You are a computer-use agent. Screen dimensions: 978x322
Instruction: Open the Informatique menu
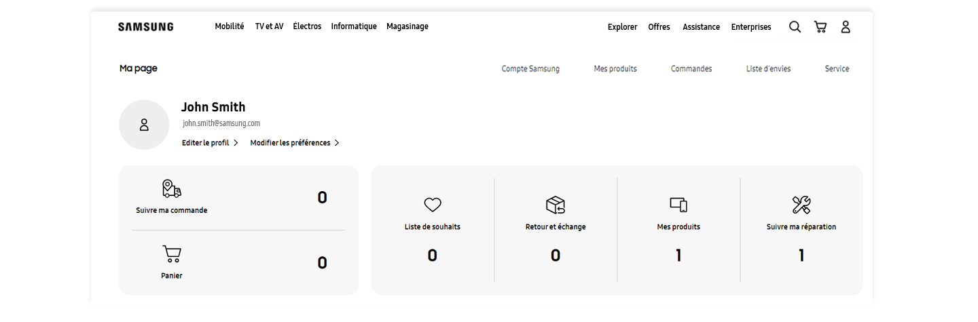pos(354,26)
